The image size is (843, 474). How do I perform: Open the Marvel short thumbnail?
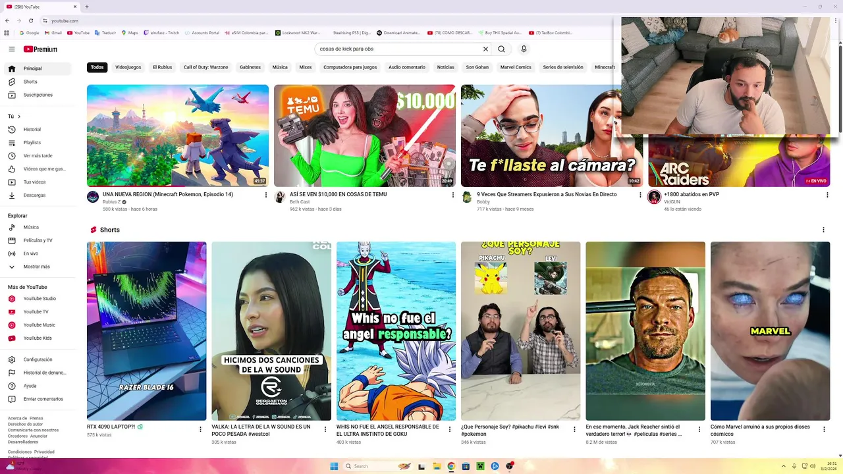(770, 331)
